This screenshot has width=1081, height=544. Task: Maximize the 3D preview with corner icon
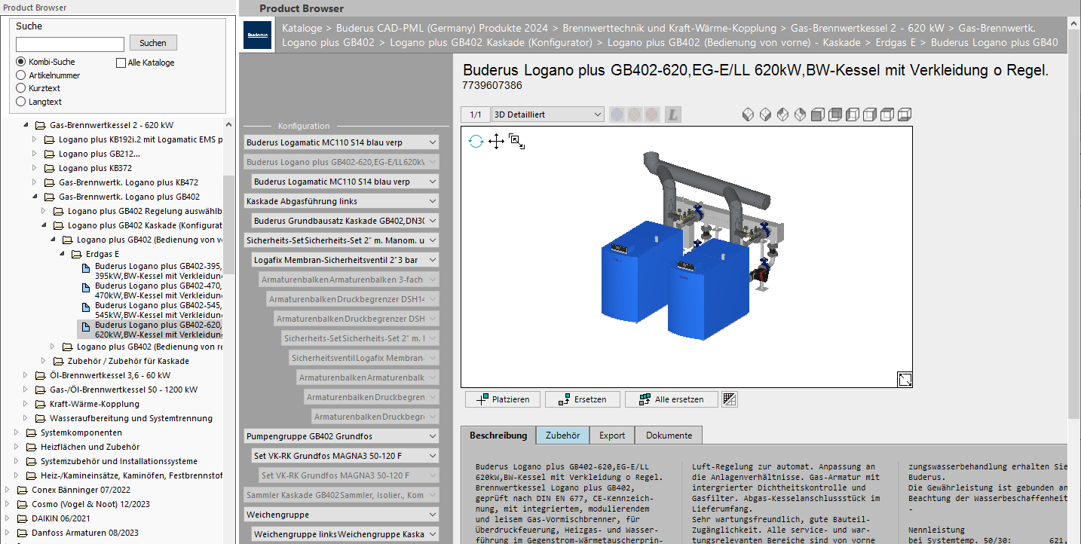click(x=905, y=379)
